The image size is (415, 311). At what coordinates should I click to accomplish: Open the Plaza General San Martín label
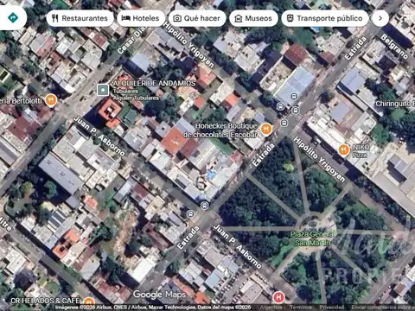pyautogui.click(x=313, y=238)
